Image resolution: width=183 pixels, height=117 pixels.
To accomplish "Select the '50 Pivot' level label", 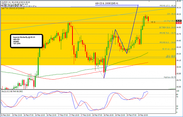I will click(x=169, y=49).
